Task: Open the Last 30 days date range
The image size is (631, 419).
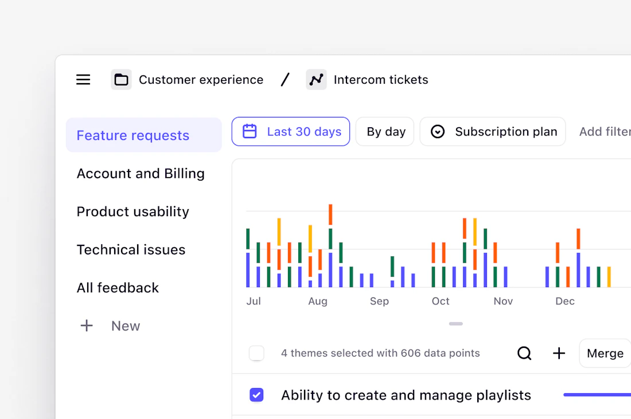Action: 291,131
